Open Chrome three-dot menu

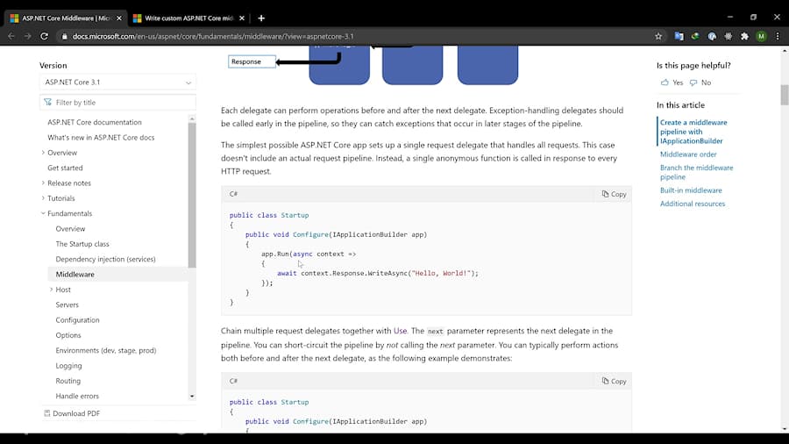(778, 36)
